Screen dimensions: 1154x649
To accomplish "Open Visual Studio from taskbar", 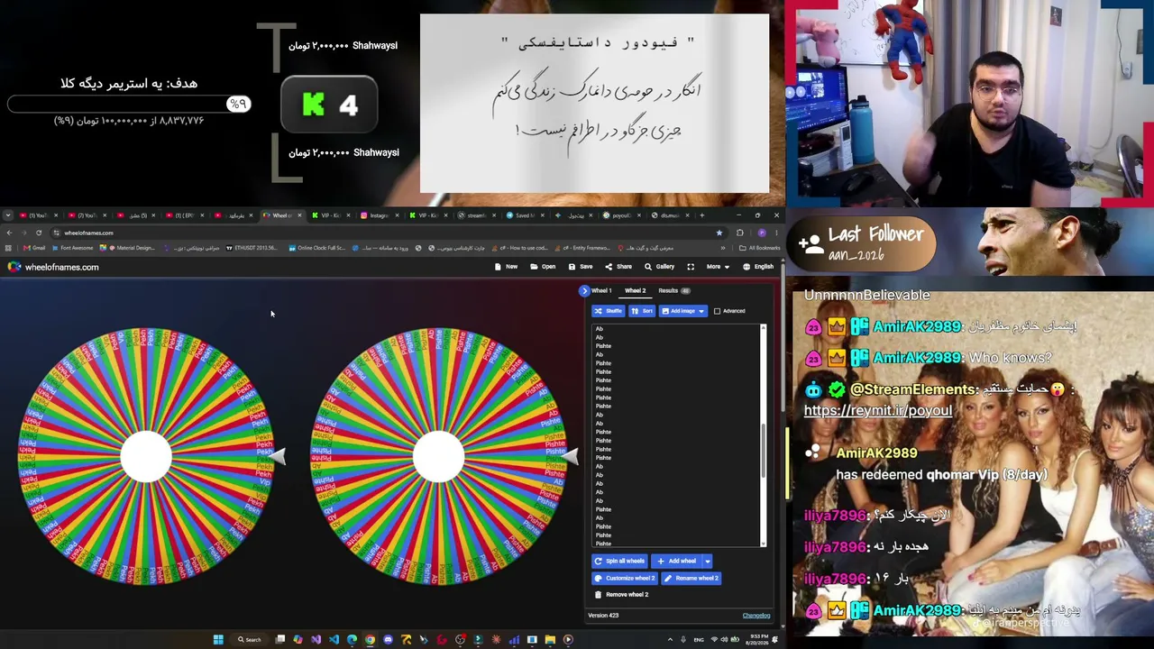I will (x=316, y=640).
